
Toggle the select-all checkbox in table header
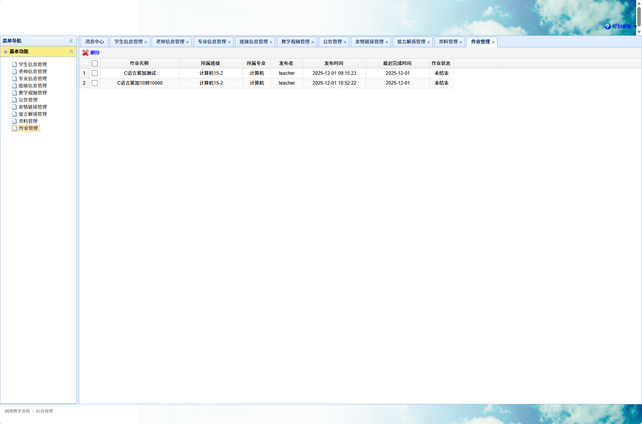pyautogui.click(x=95, y=63)
